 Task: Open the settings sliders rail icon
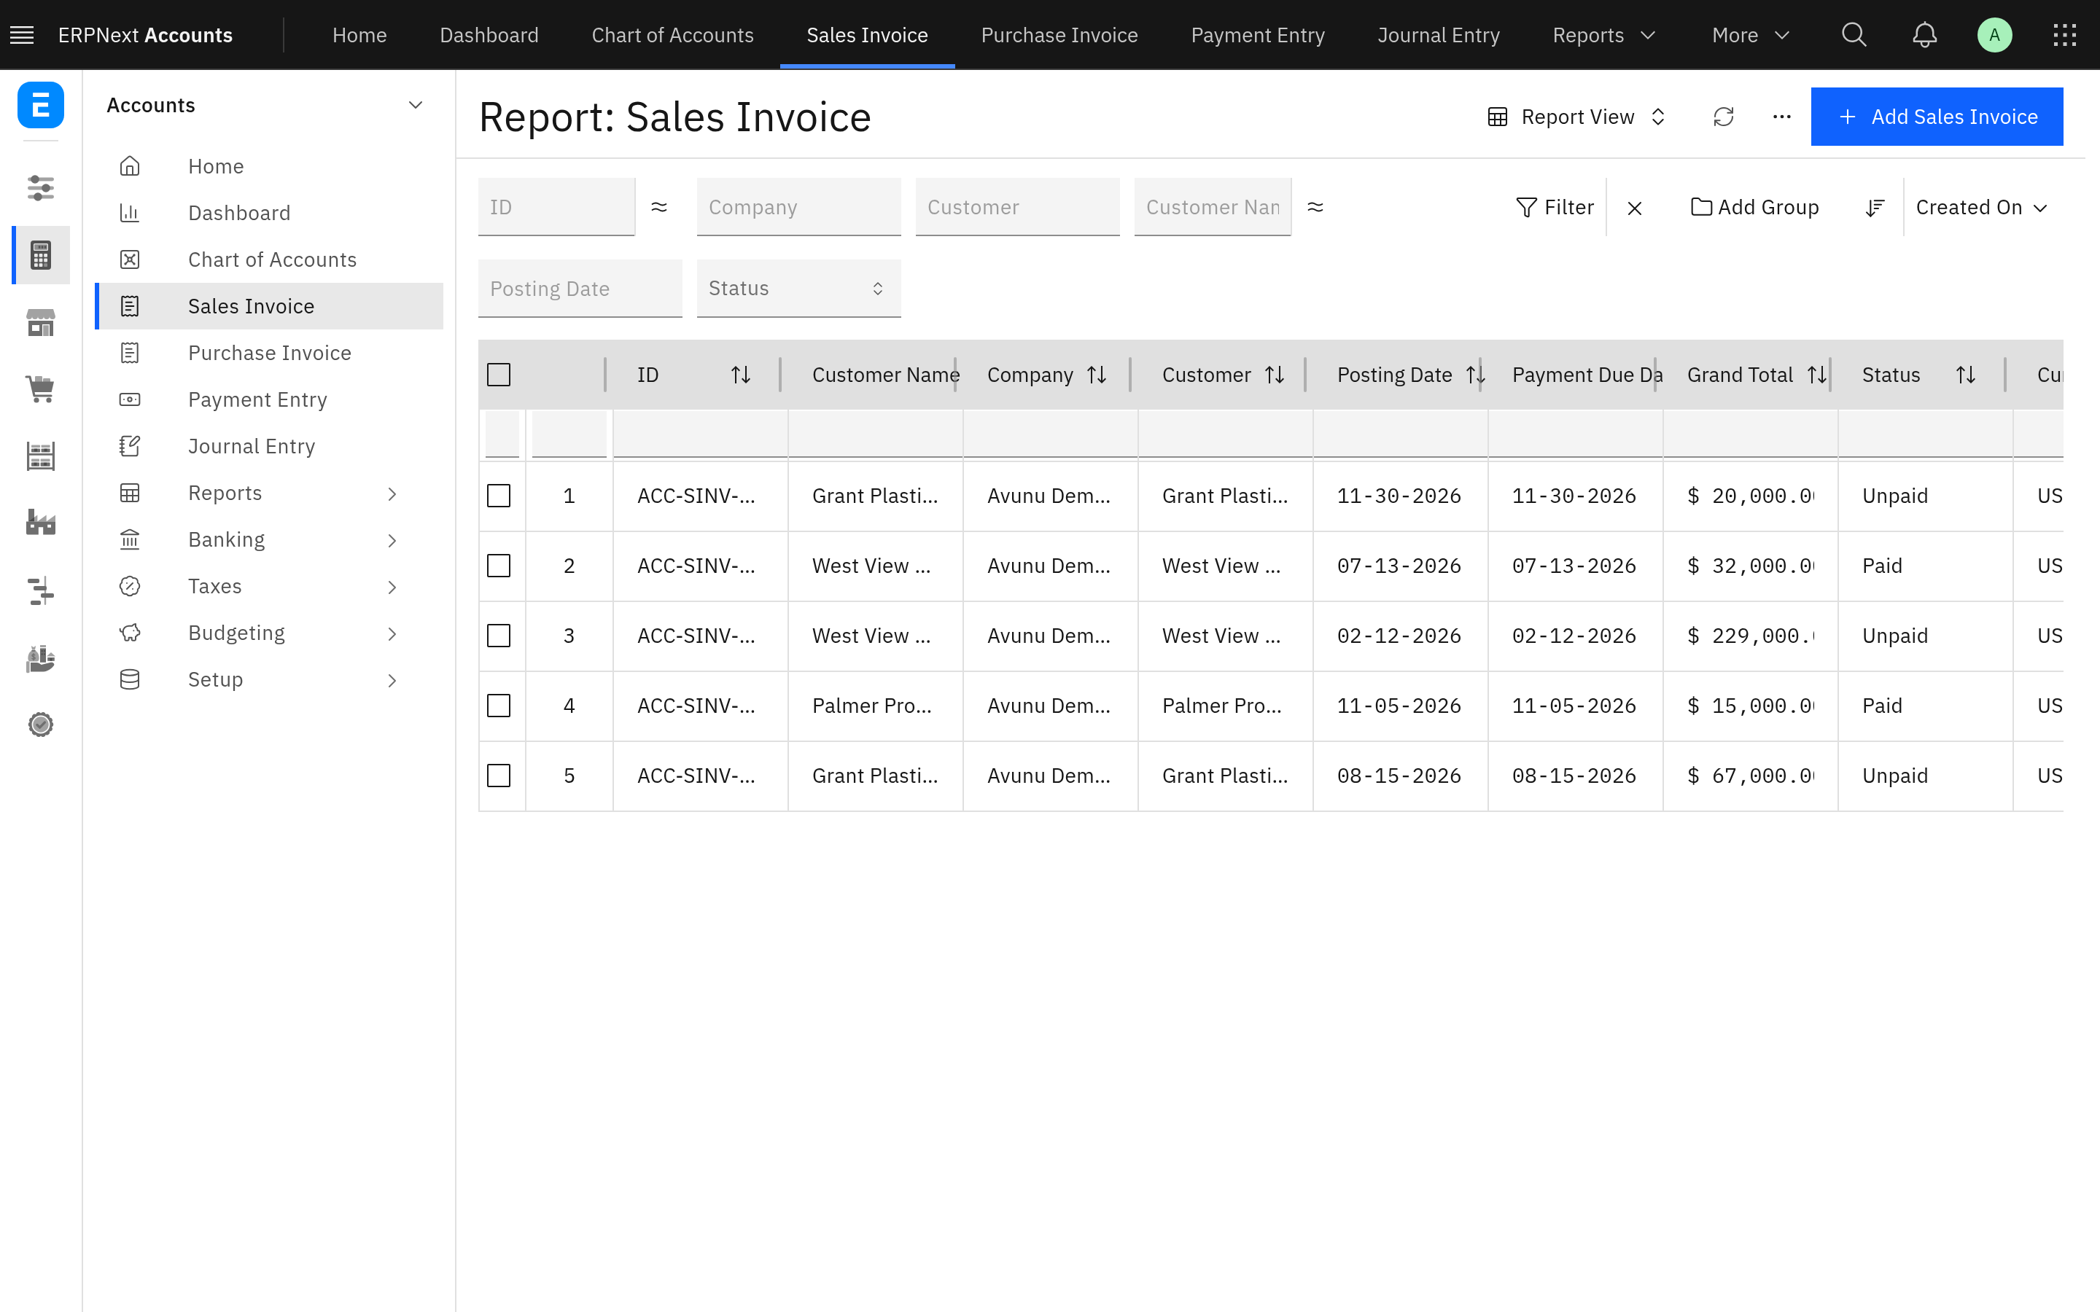point(41,187)
